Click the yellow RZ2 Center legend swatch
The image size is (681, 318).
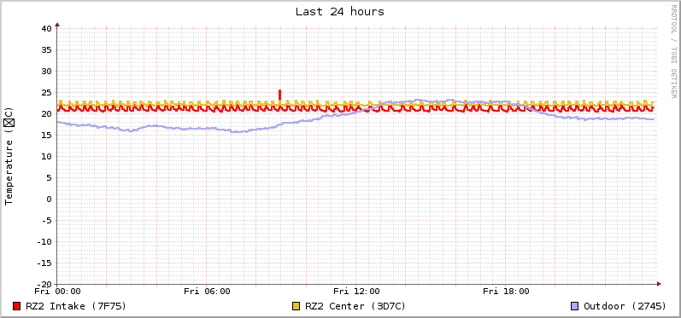tap(296, 306)
